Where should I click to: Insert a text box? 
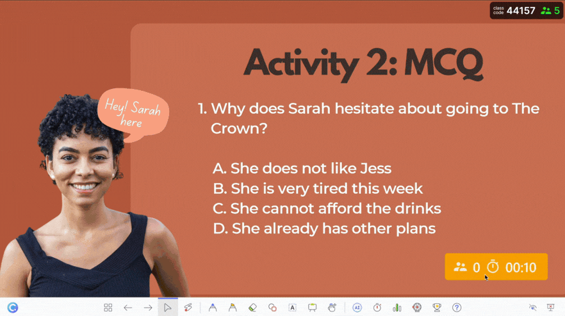[292, 308]
